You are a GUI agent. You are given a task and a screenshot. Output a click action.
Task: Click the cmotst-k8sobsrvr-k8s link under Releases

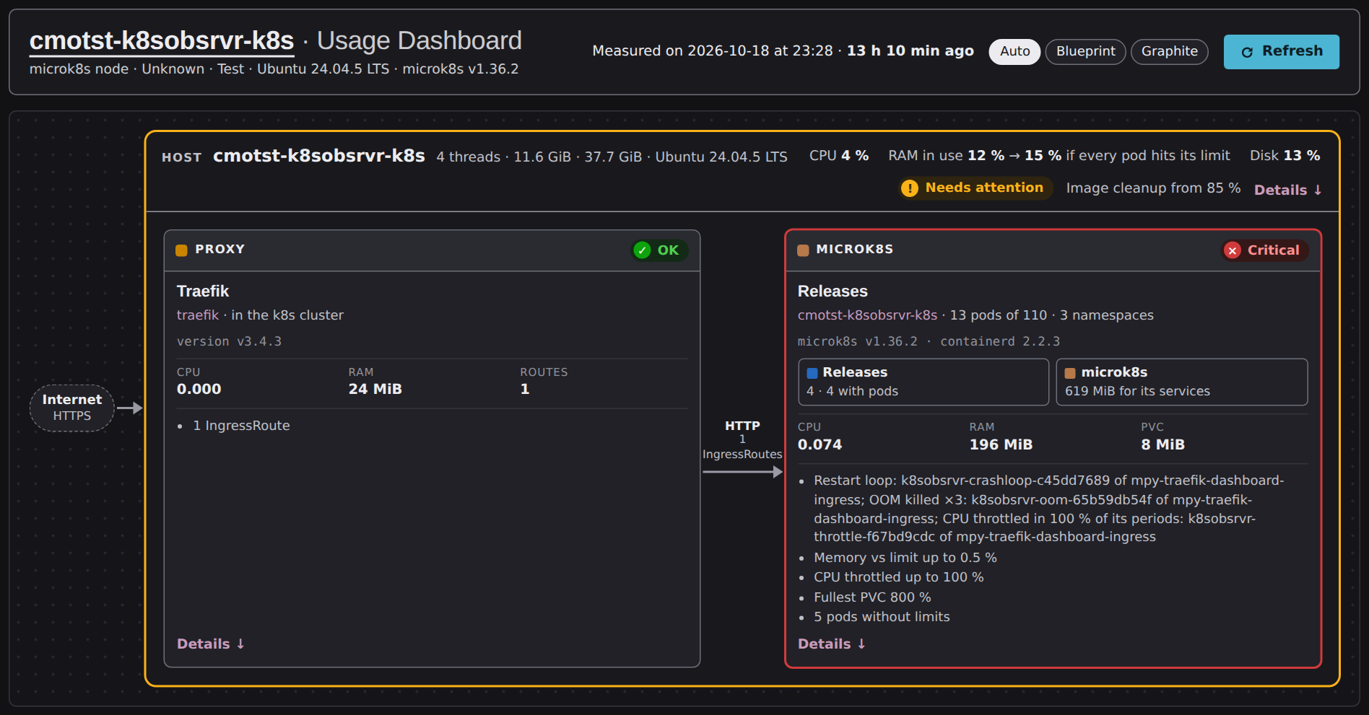coord(867,315)
